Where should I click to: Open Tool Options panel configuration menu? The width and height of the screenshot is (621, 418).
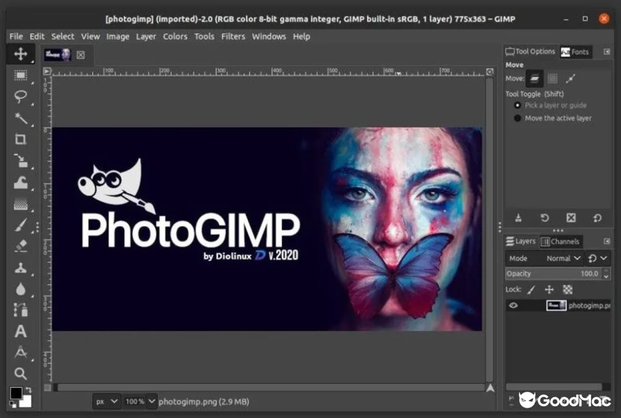click(607, 52)
